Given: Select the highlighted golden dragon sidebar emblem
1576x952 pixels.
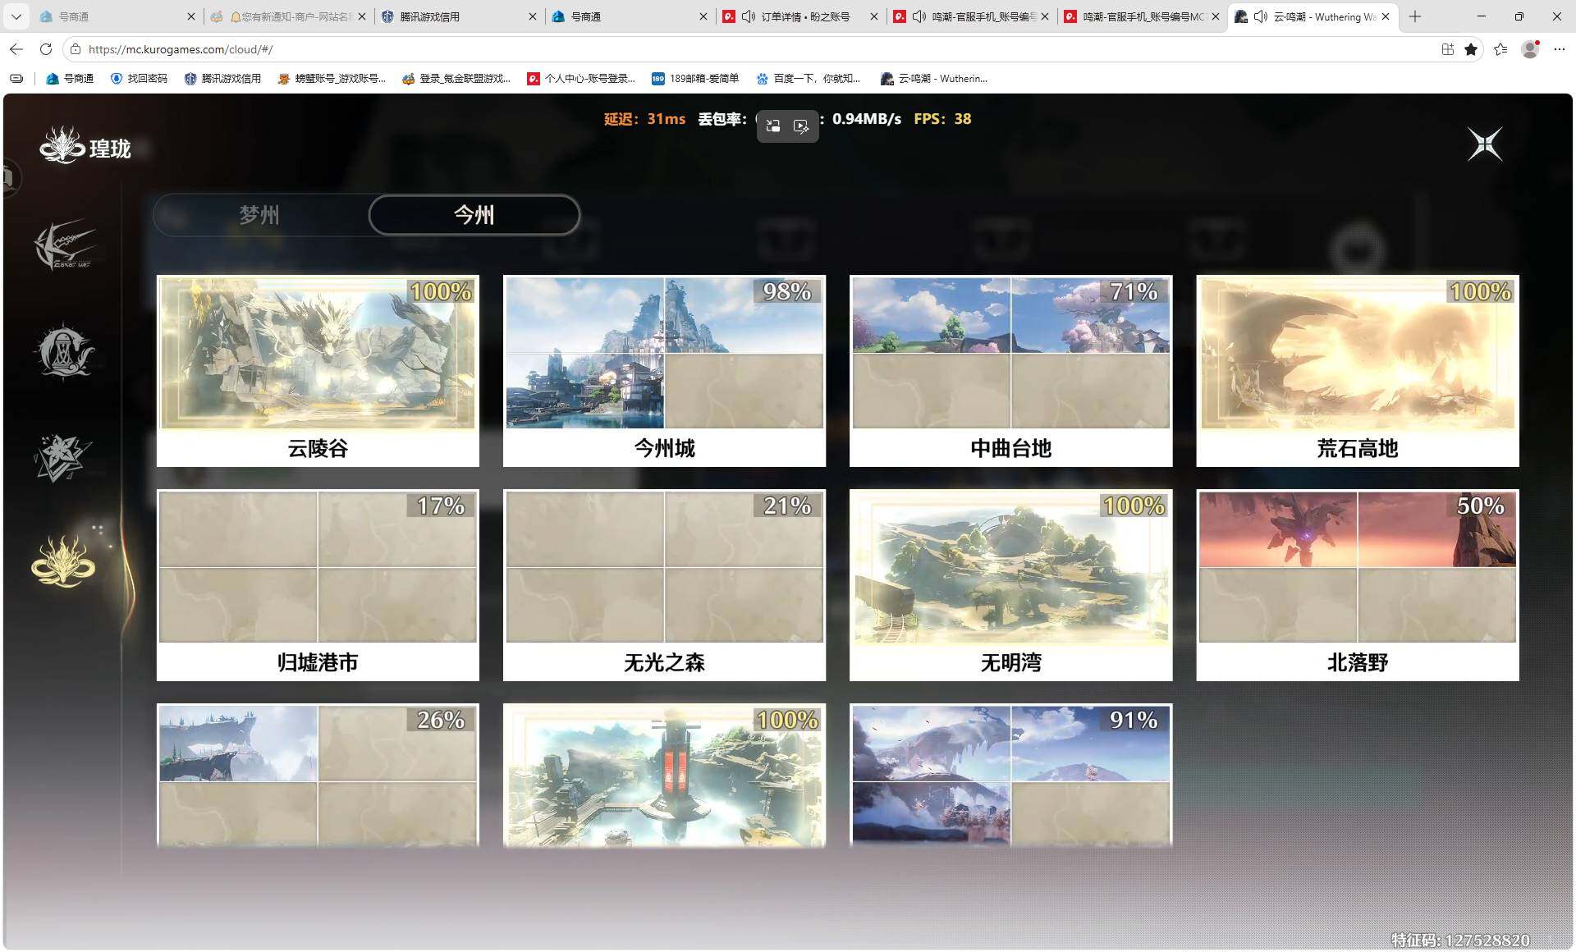Looking at the screenshot, I should [x=63, y=562].
